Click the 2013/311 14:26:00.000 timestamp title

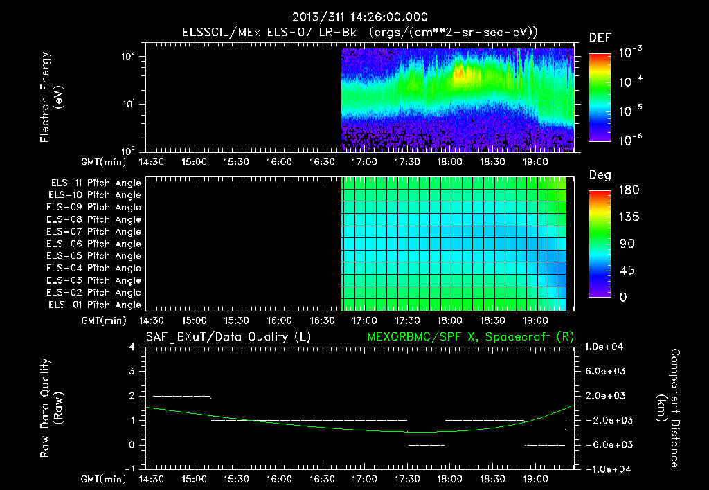[359, 17]
